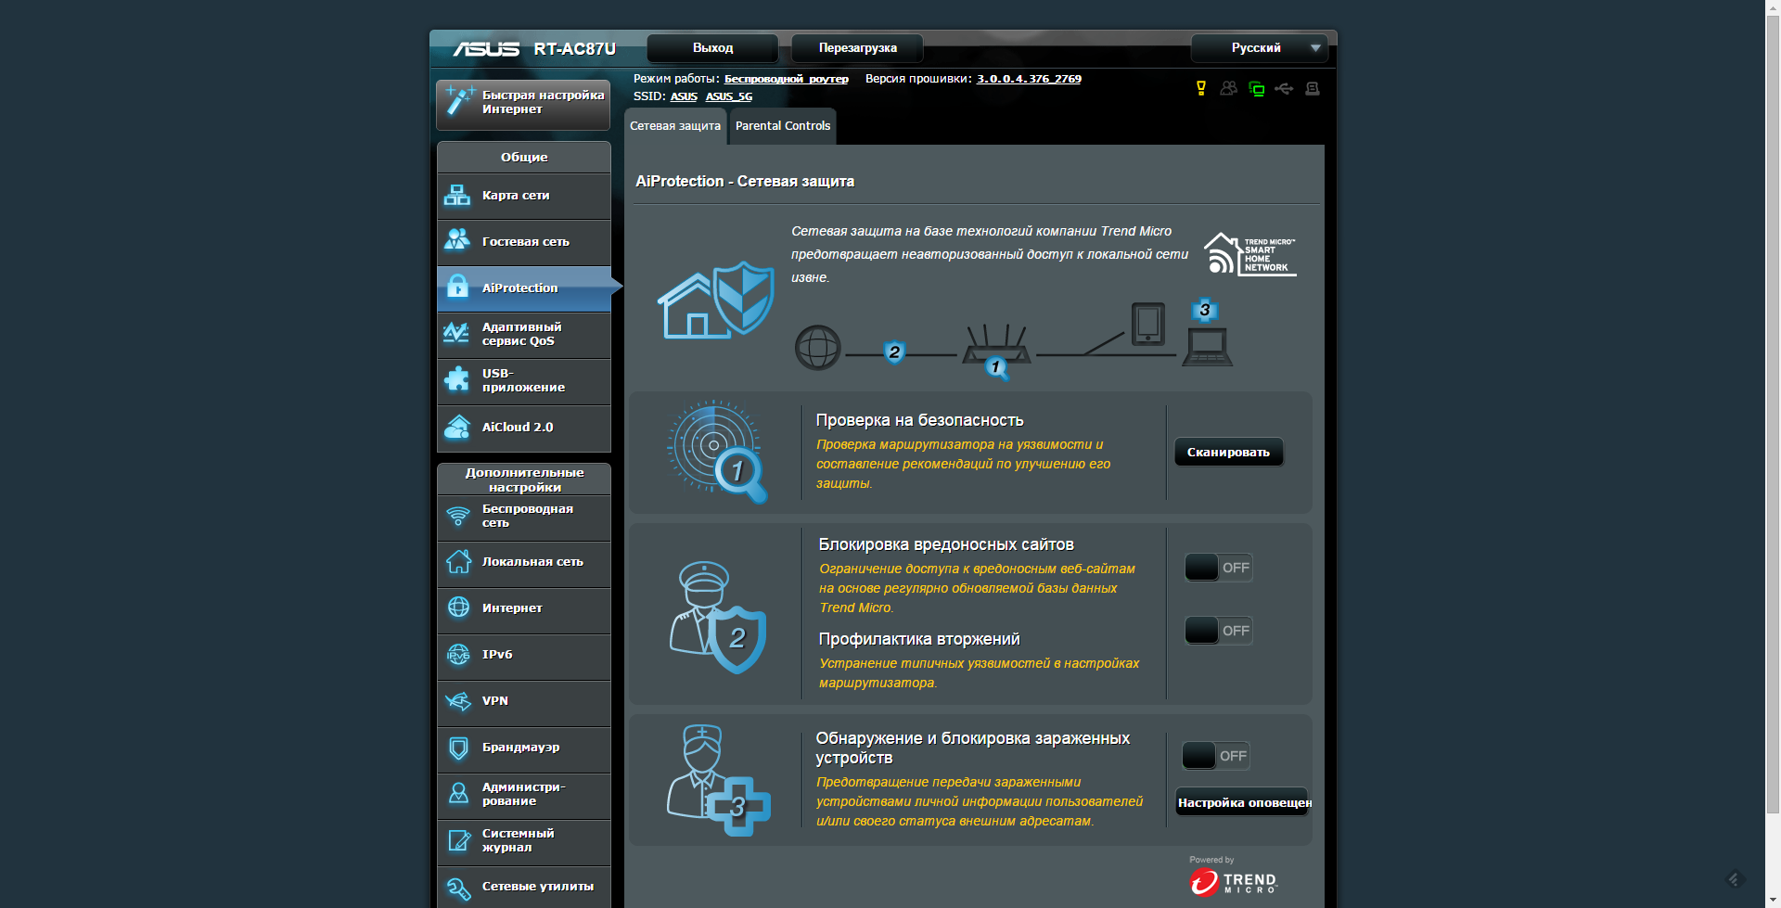
Task: Enable malicious sites blocking (Блокировка вредоносных сайтов) switch
Action: click(1218, 568)
